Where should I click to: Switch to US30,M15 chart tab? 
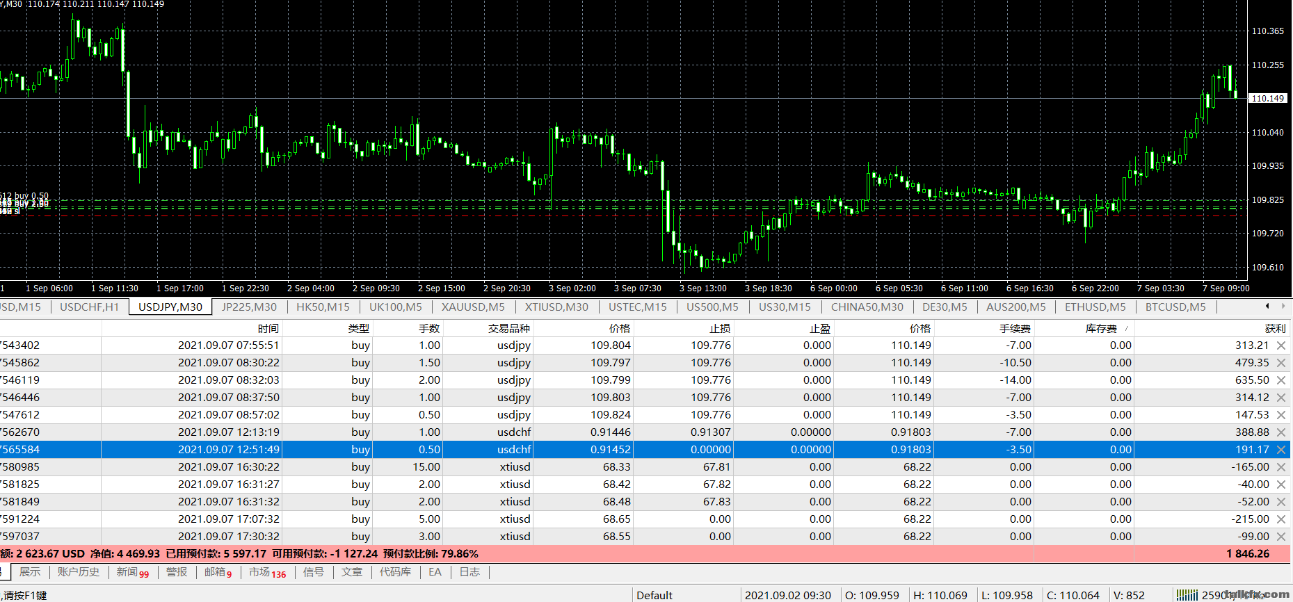point(785,307)
